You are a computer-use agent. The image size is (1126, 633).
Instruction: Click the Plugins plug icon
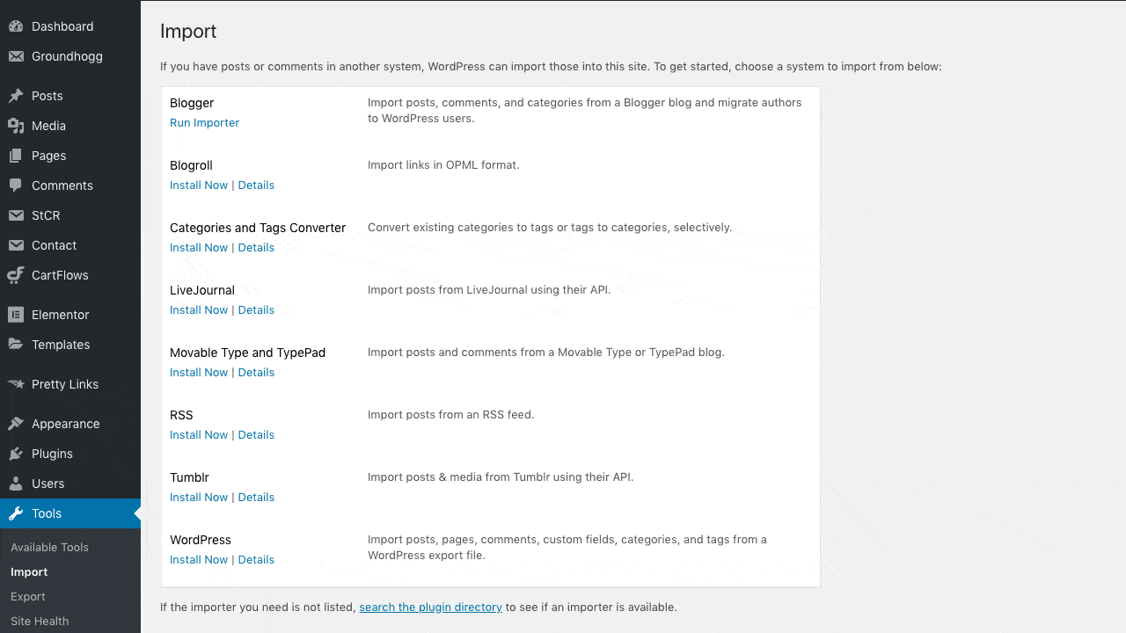pos(16,454)
